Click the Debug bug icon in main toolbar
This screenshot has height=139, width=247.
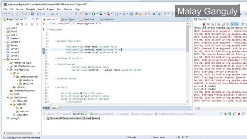(86, 14)
